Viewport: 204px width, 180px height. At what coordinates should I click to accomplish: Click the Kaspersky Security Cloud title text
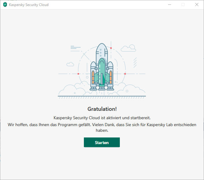coord(29,5)
